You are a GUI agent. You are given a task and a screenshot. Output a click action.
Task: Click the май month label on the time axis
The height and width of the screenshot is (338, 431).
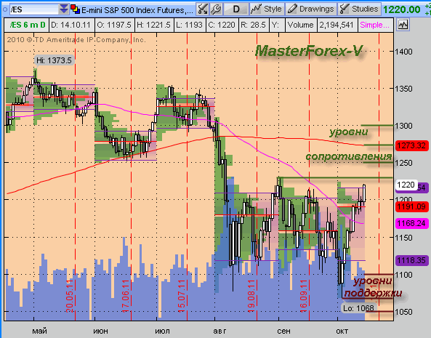(x=39, y=331)
